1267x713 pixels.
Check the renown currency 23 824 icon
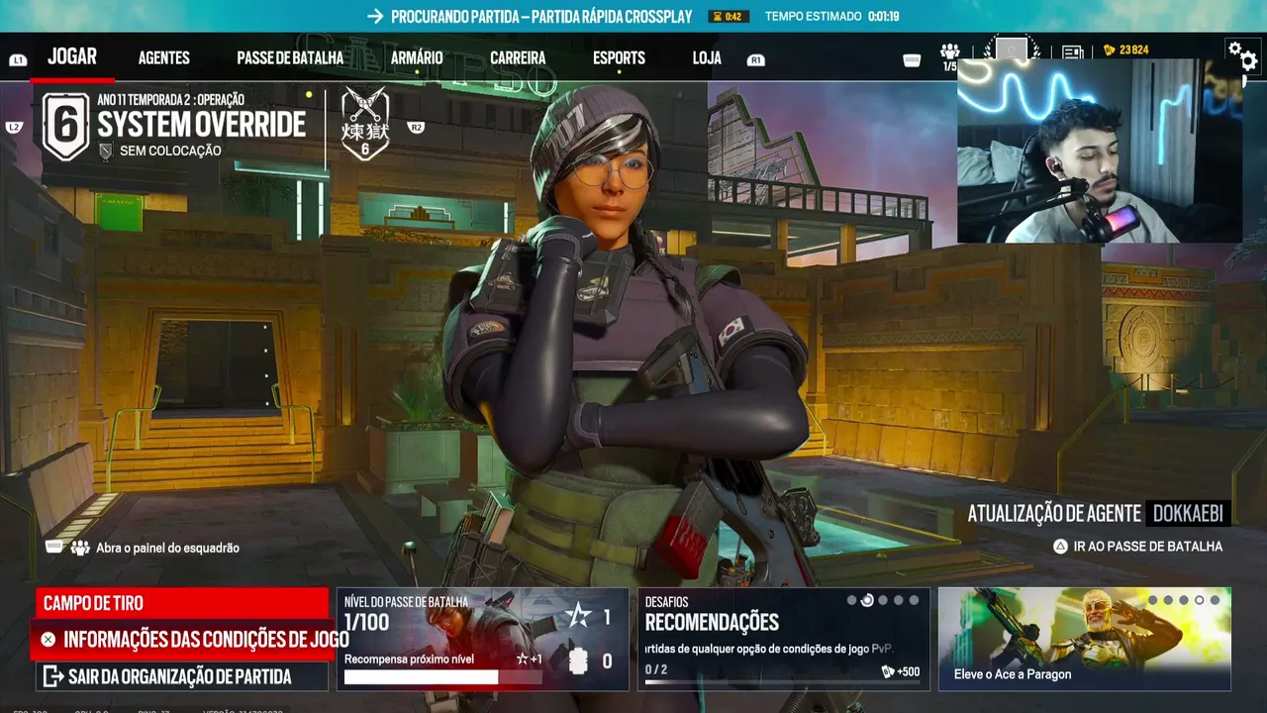coord(1110,50)
